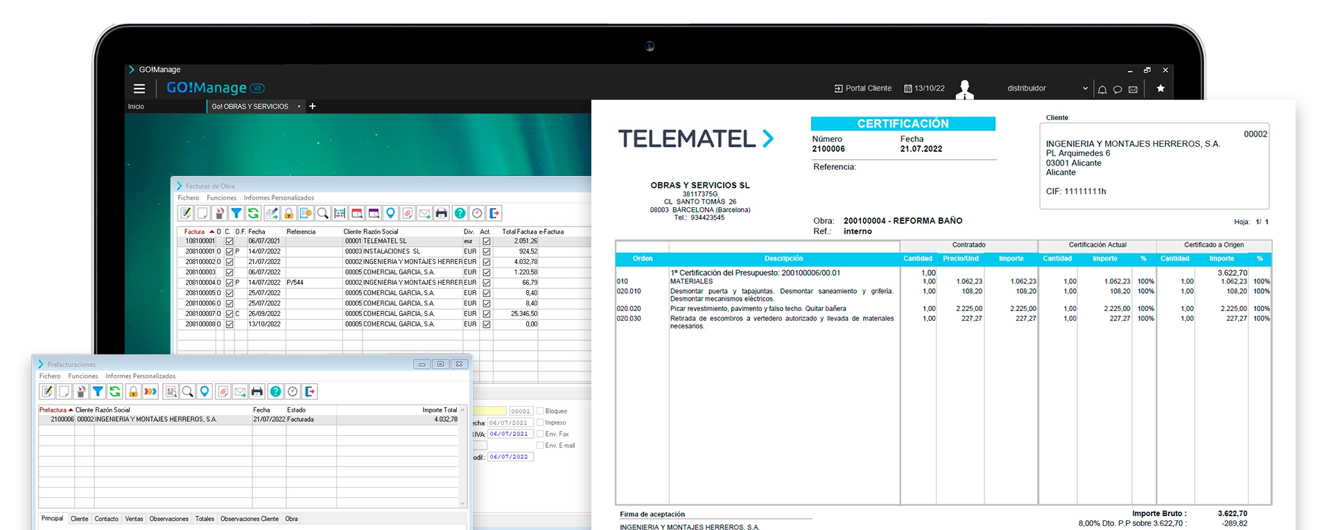
Task: Click filter funnel icon in Facturas de Obra
Action: 236,213
